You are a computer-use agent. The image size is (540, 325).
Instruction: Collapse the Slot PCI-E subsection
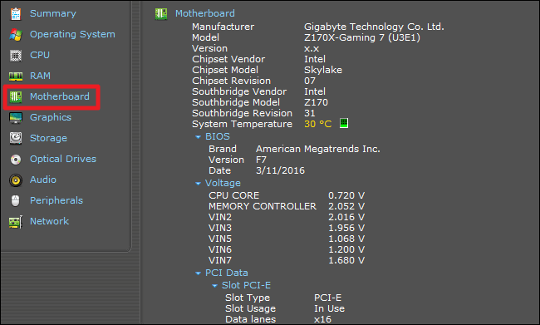click(214, 286)
